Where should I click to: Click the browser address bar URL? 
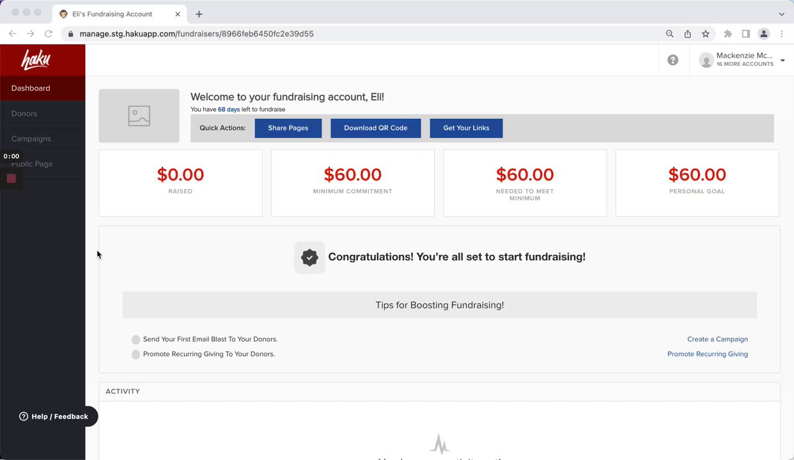coord(196,34)
